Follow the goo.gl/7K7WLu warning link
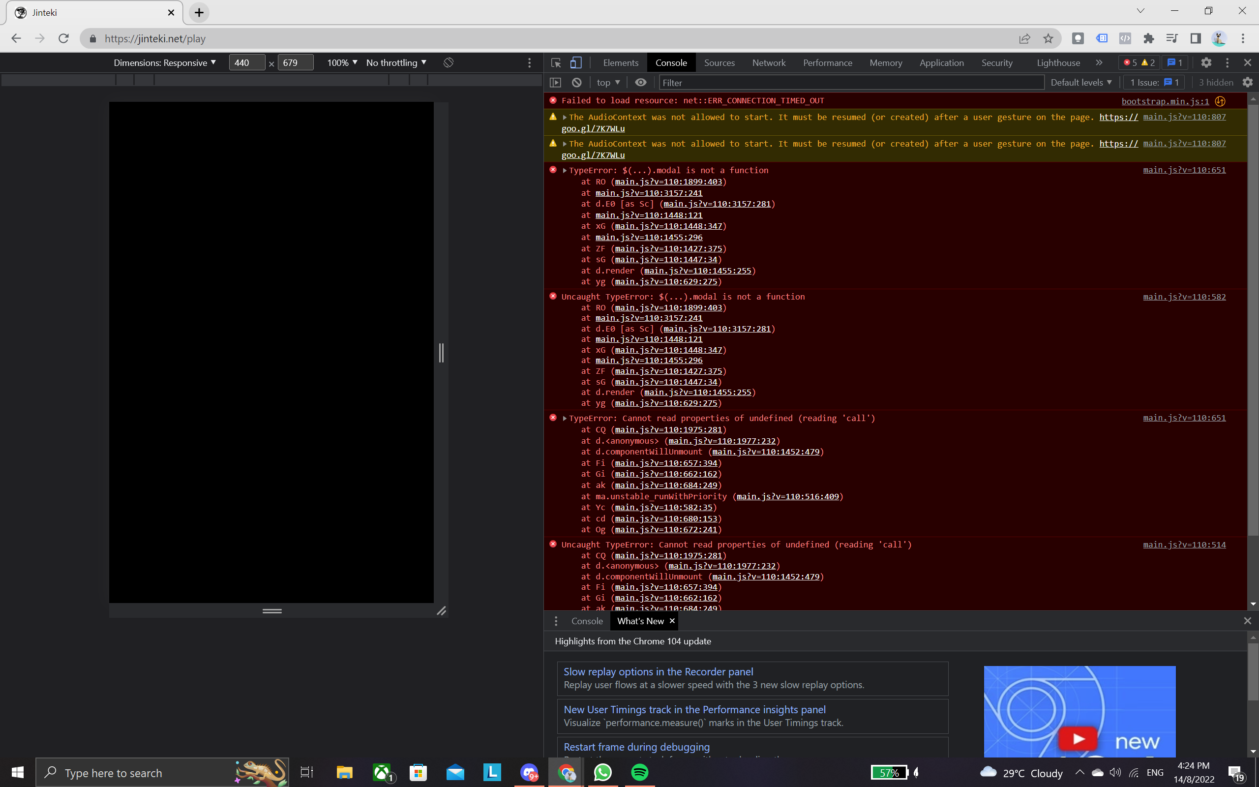This screenshot has width=1259, height=787. tap(593, 128)
